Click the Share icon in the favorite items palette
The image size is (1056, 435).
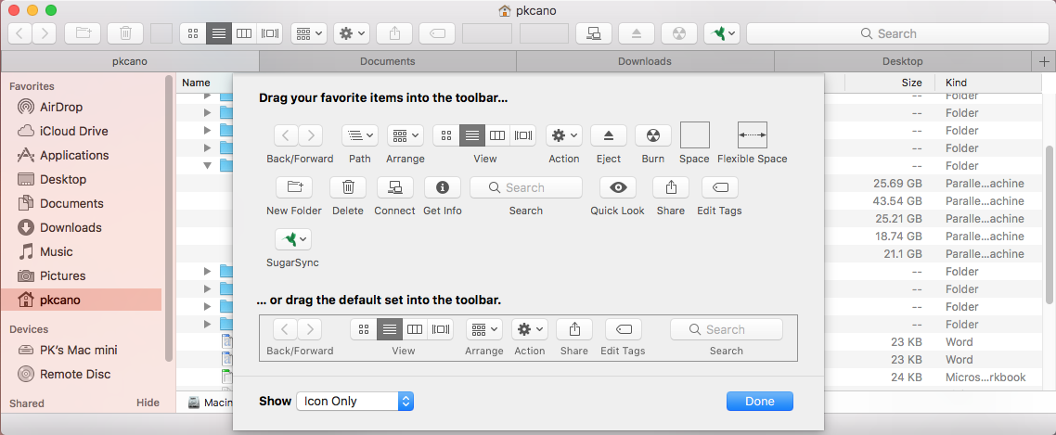671,187
